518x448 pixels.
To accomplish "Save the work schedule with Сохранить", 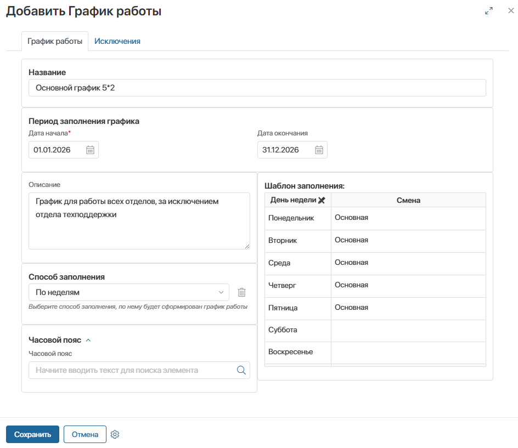I will [x=32, y=434].
